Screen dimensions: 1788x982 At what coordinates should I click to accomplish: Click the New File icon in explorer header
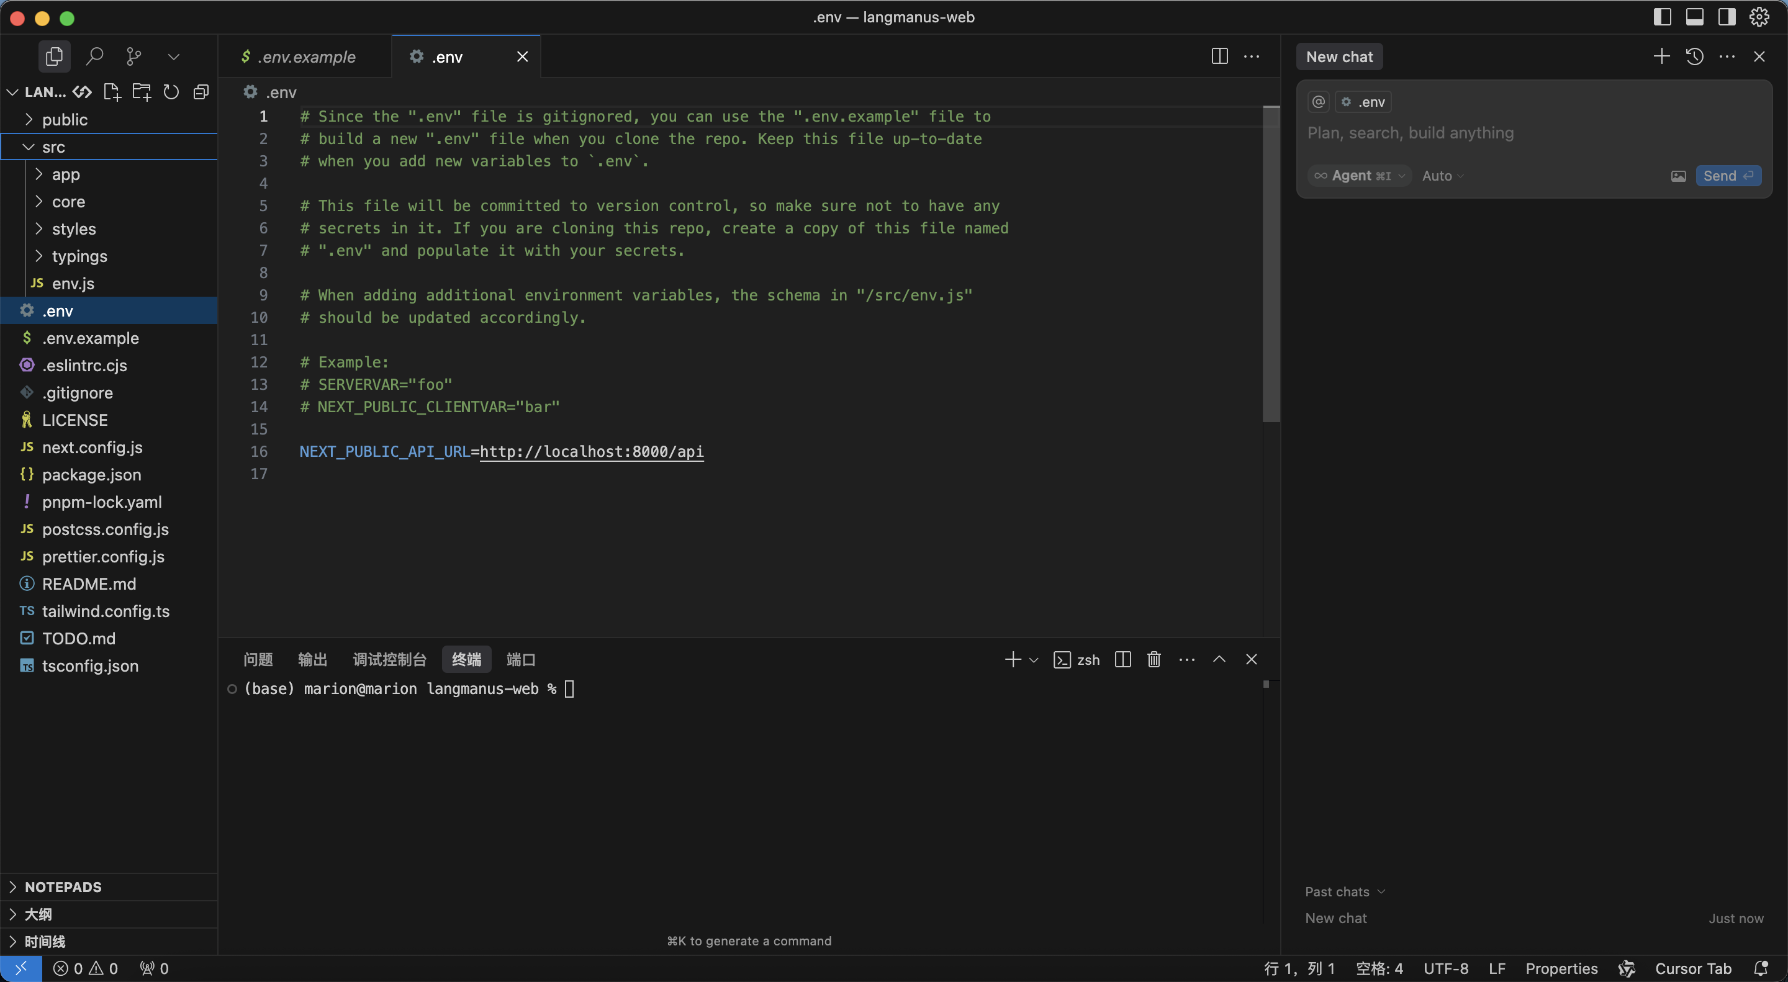pos(111,92)
